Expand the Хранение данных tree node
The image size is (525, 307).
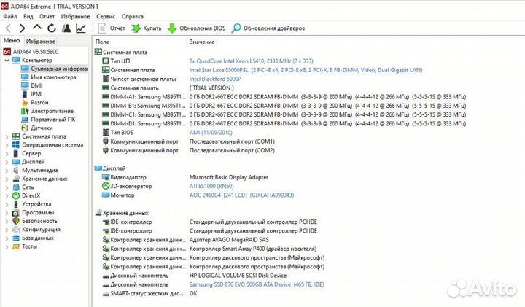tap(7, 179)
